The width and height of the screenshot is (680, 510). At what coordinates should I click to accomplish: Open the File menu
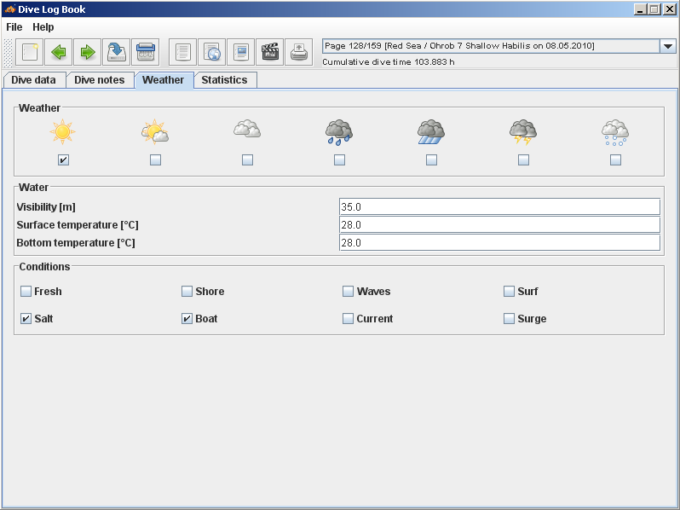coord(14,27)
